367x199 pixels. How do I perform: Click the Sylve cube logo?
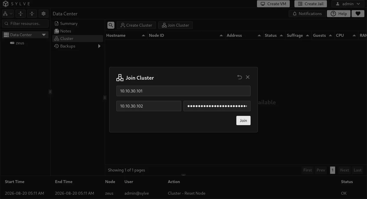click(x=6, y=4)
